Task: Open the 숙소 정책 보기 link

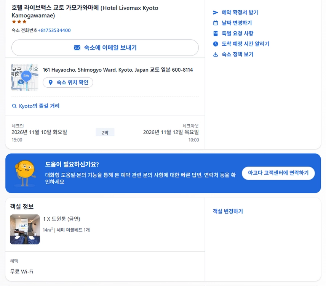Action: coord(237,55)
